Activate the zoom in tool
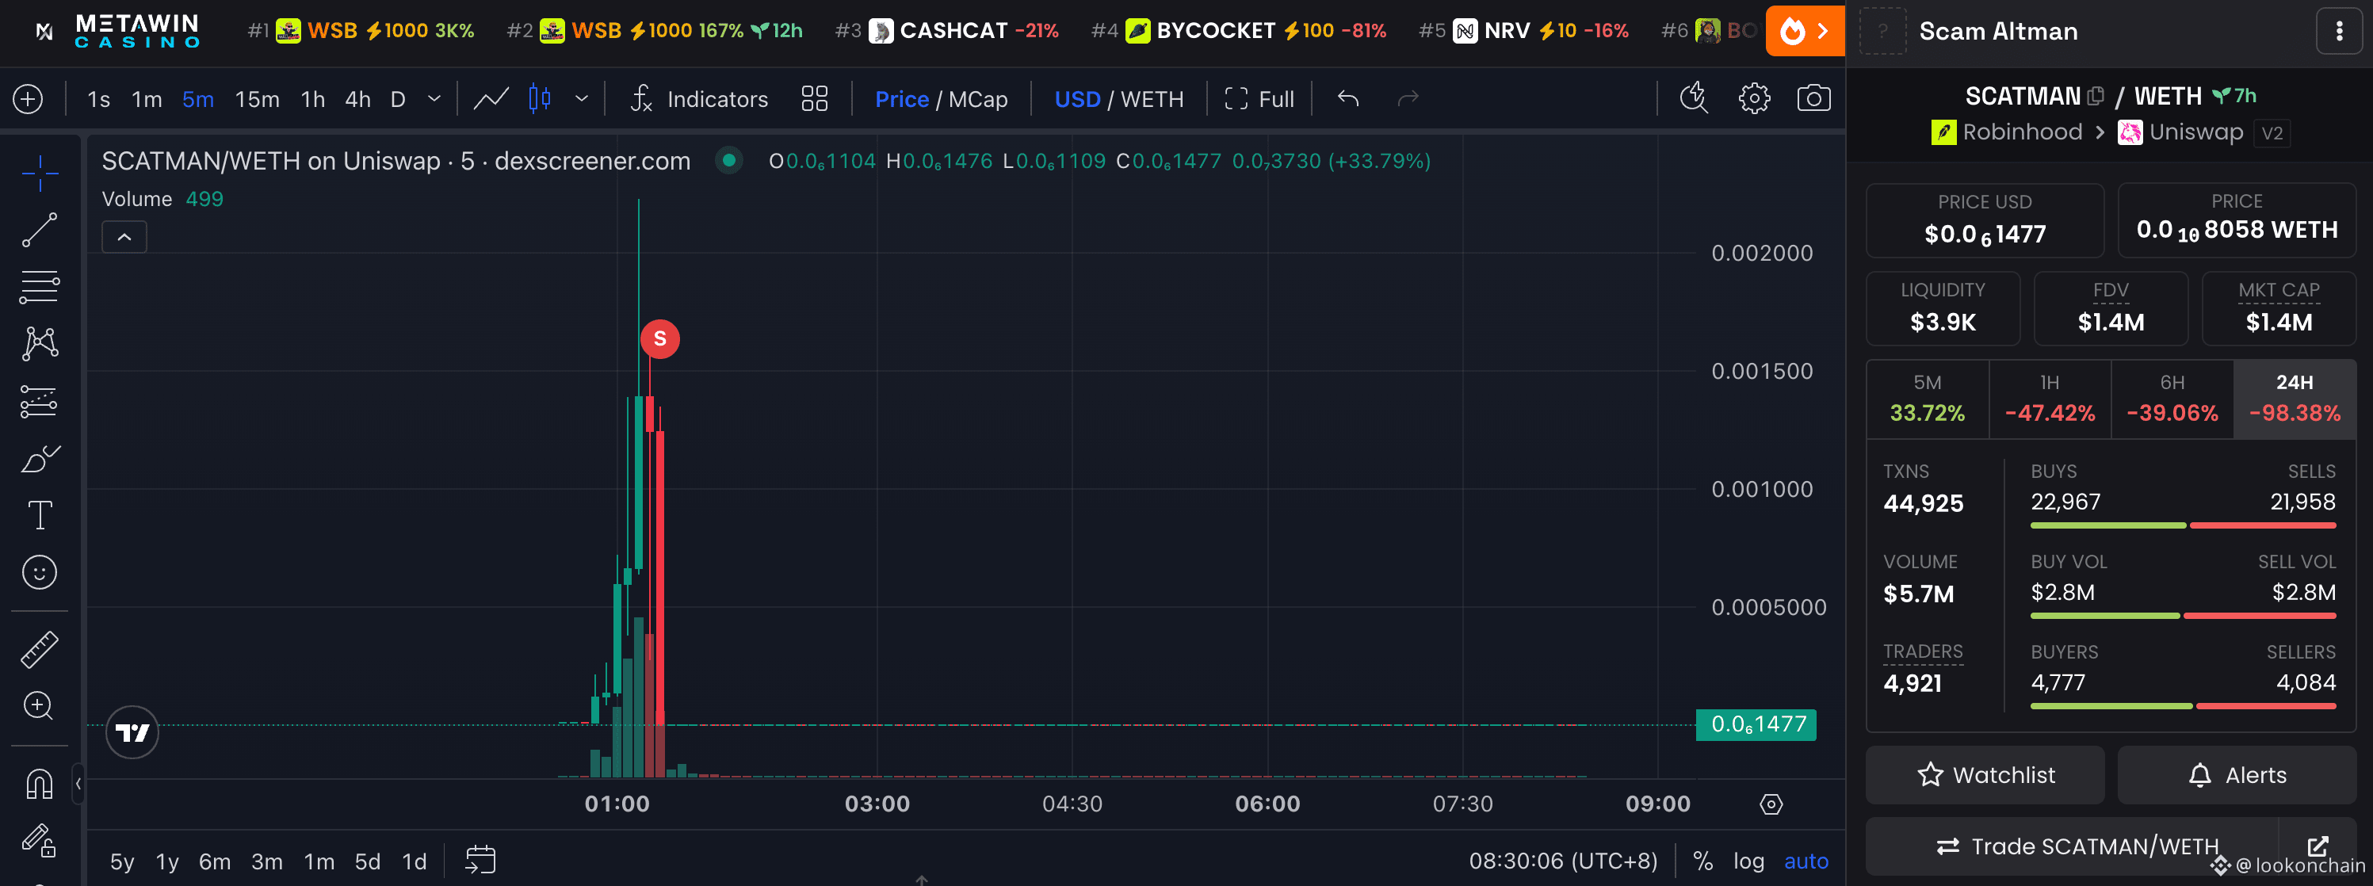The width and height of the screenshot is (2373, 886). [40, 706]
